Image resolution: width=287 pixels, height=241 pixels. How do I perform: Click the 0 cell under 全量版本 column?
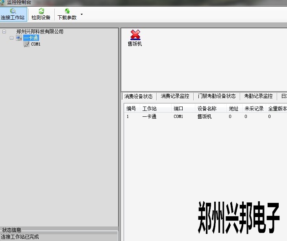click(269, 116)
